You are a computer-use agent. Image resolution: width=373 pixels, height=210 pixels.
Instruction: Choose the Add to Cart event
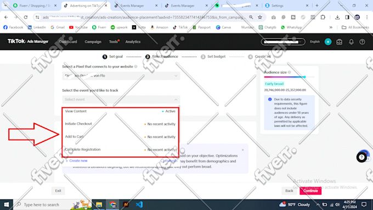pyautogui.click(x=120, y=137)
